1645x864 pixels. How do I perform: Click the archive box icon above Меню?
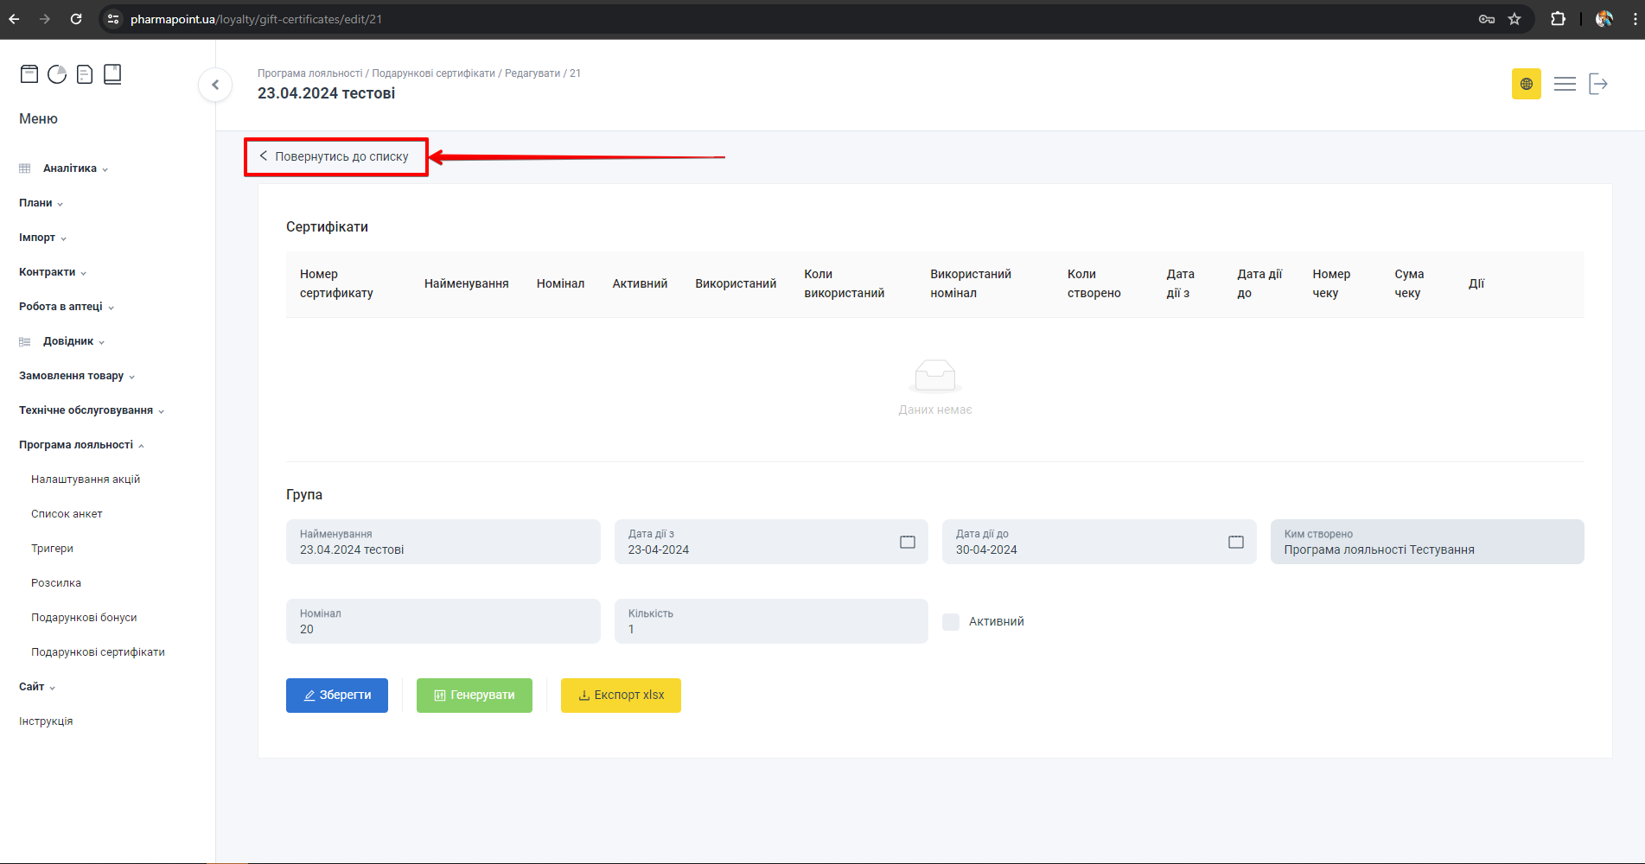(29, 74)
